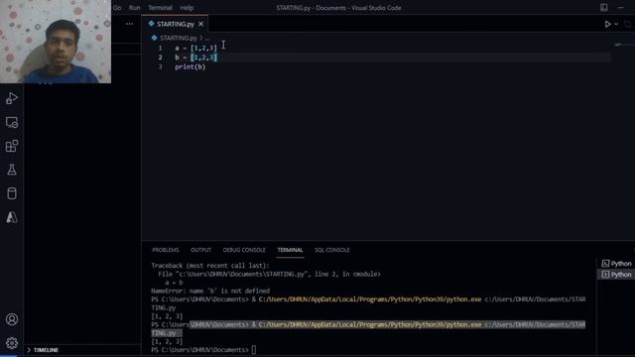Open the Remote Explorer view

(x=12, y=122)
